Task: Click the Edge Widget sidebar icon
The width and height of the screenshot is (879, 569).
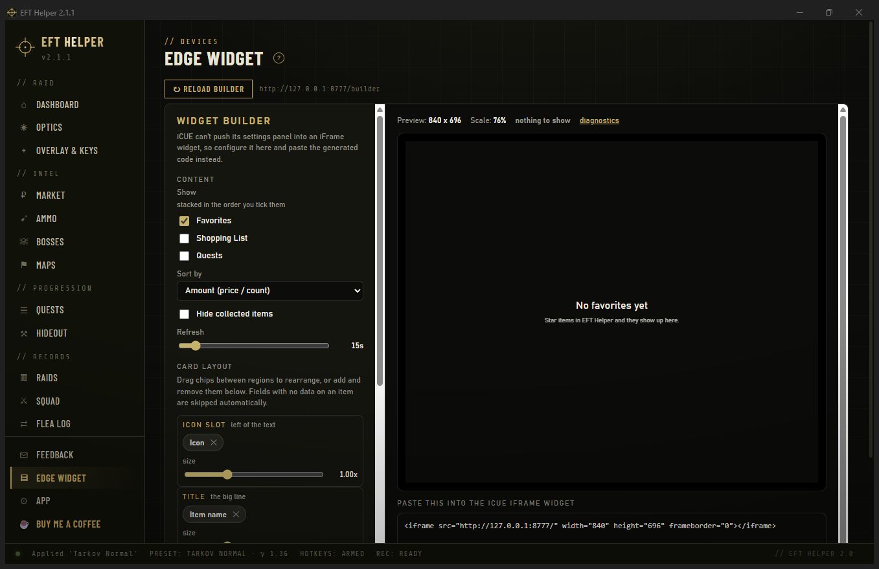Action: pos(24,478)
